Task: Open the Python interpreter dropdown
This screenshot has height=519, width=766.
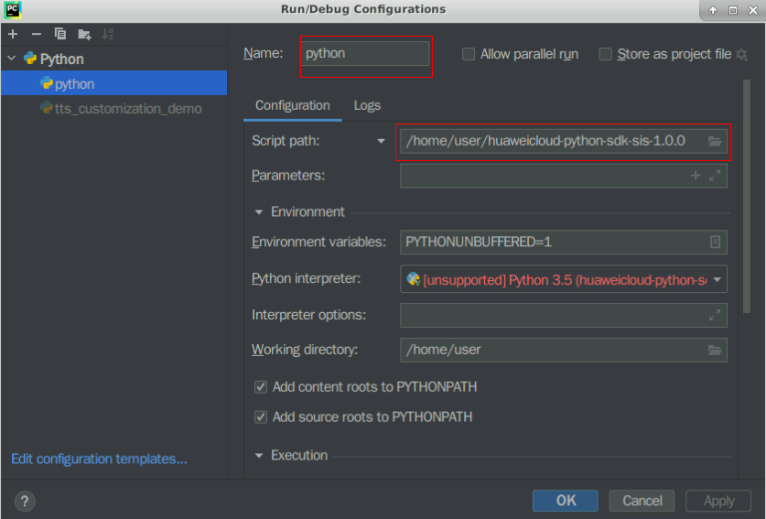Action: click(x=717, y=280)
